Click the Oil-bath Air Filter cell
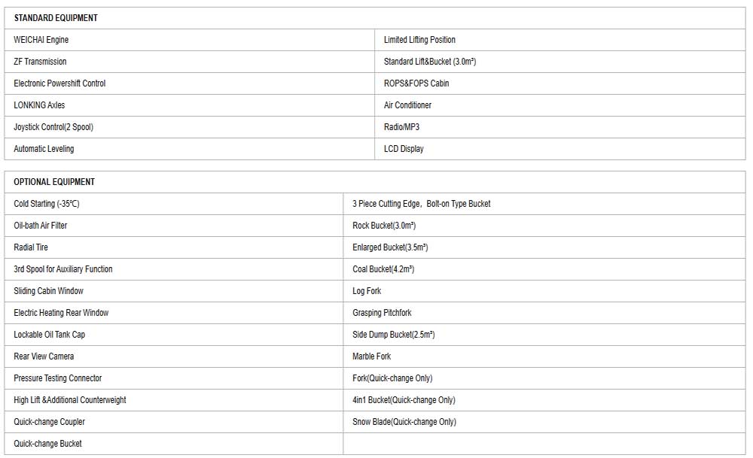 174,226
